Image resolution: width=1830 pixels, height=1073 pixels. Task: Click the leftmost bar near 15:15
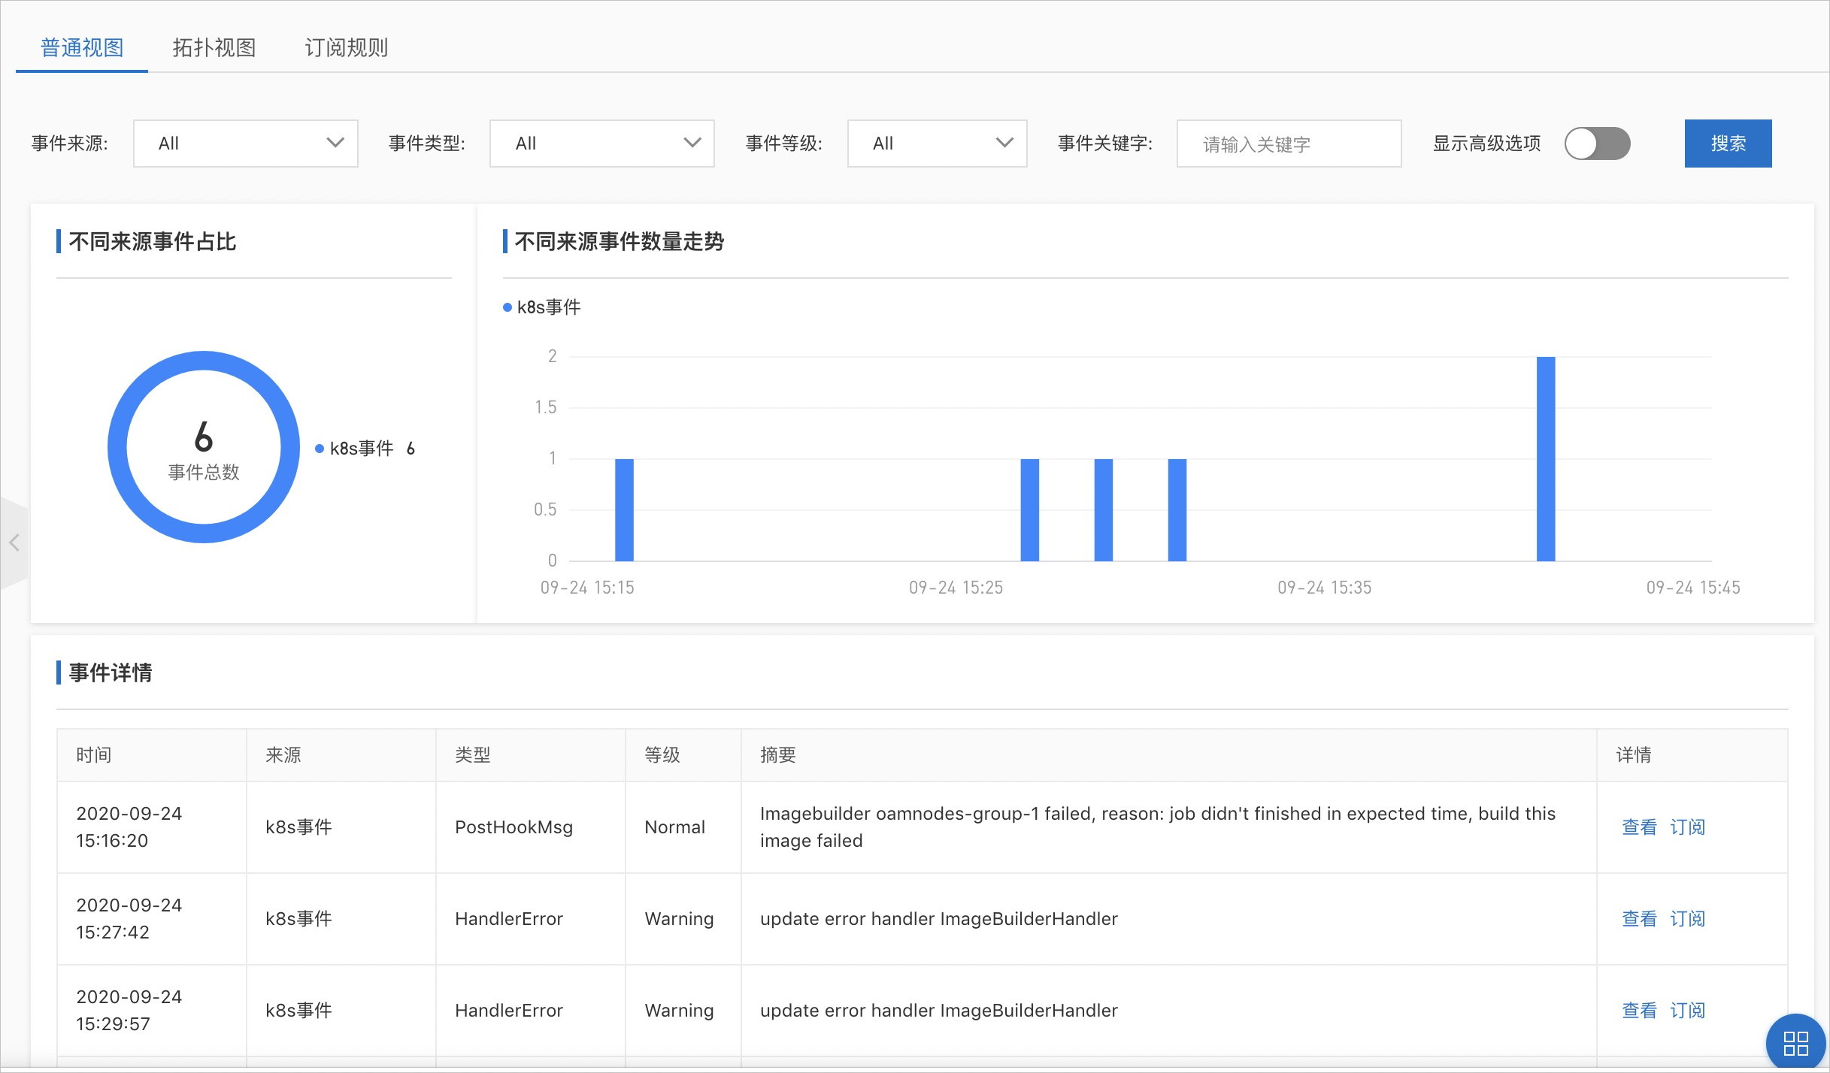(624, 510)
